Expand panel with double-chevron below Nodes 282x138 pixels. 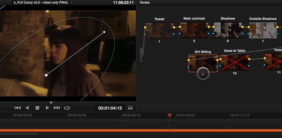tap(140, 108)
